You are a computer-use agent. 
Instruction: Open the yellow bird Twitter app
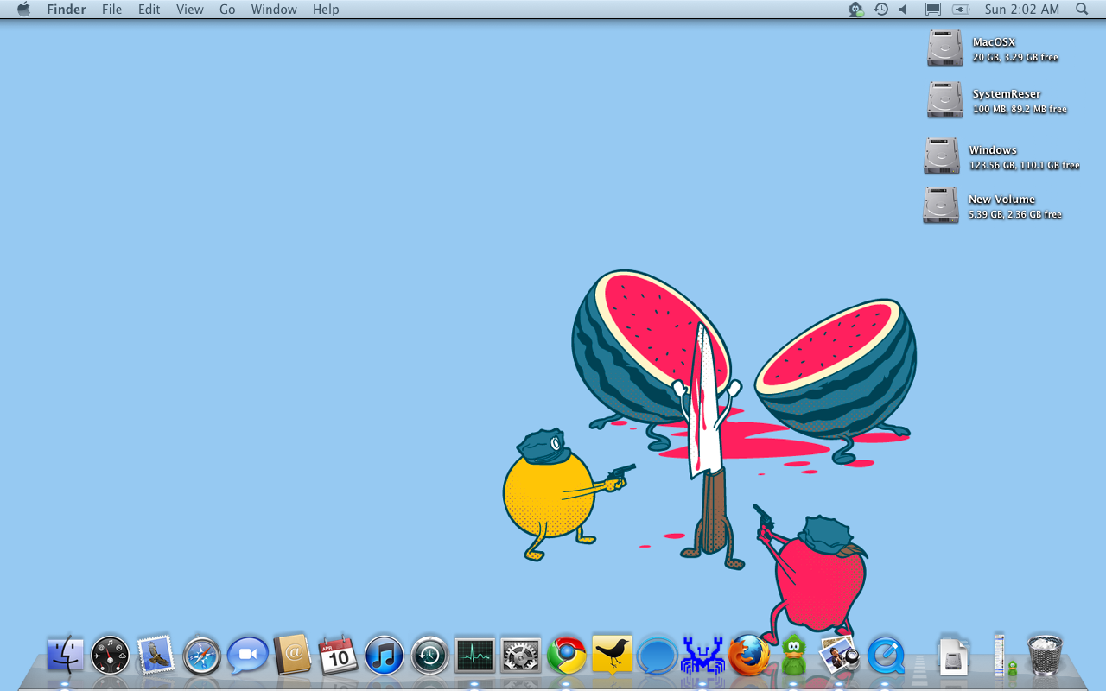pos(613,655)
